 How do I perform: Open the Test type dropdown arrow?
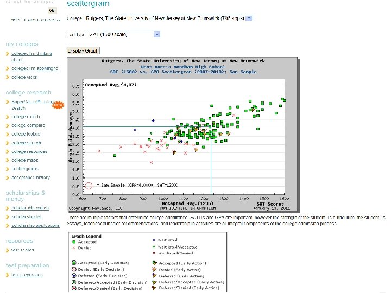[x=156, y=34]
